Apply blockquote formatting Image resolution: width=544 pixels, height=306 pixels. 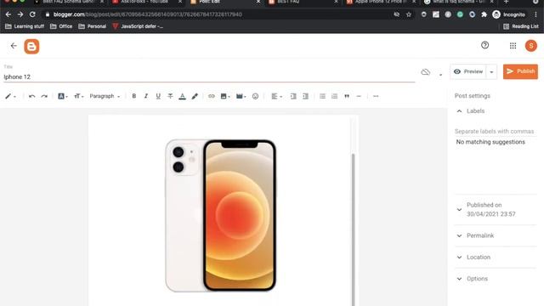tap(347, 96)
